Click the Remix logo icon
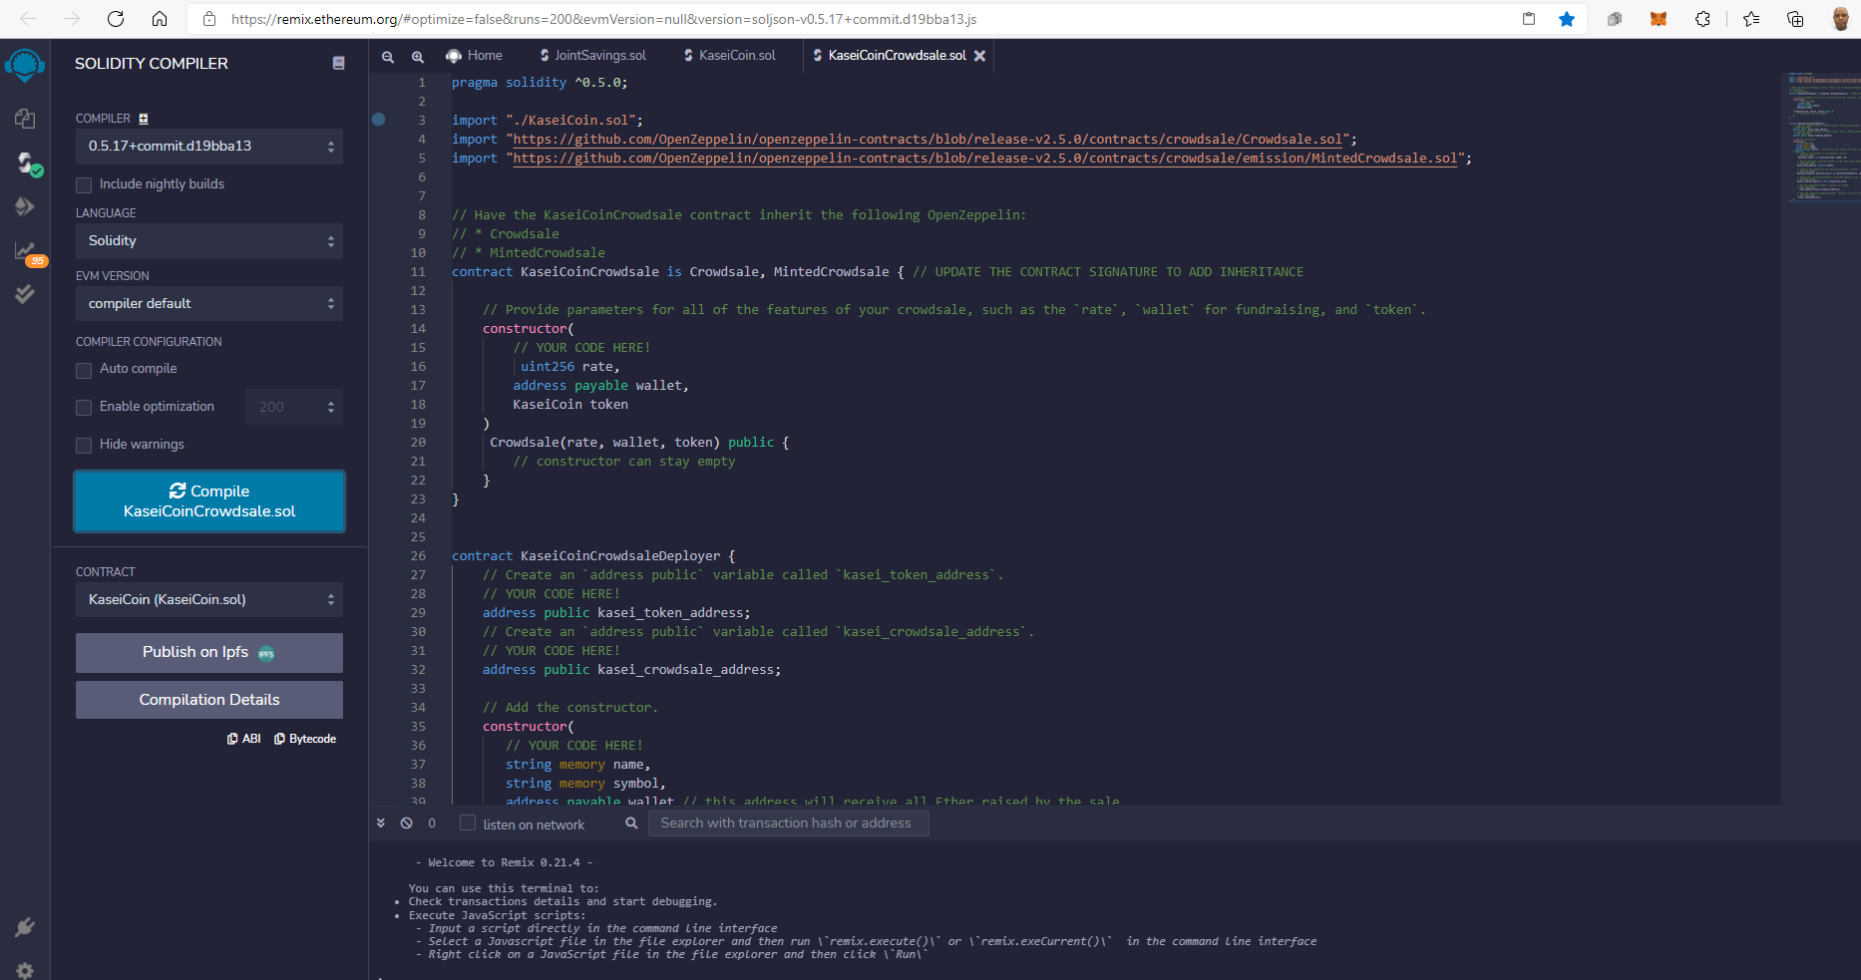The width and height of the screenshot is (1861, 980). [x=25, y=66]
